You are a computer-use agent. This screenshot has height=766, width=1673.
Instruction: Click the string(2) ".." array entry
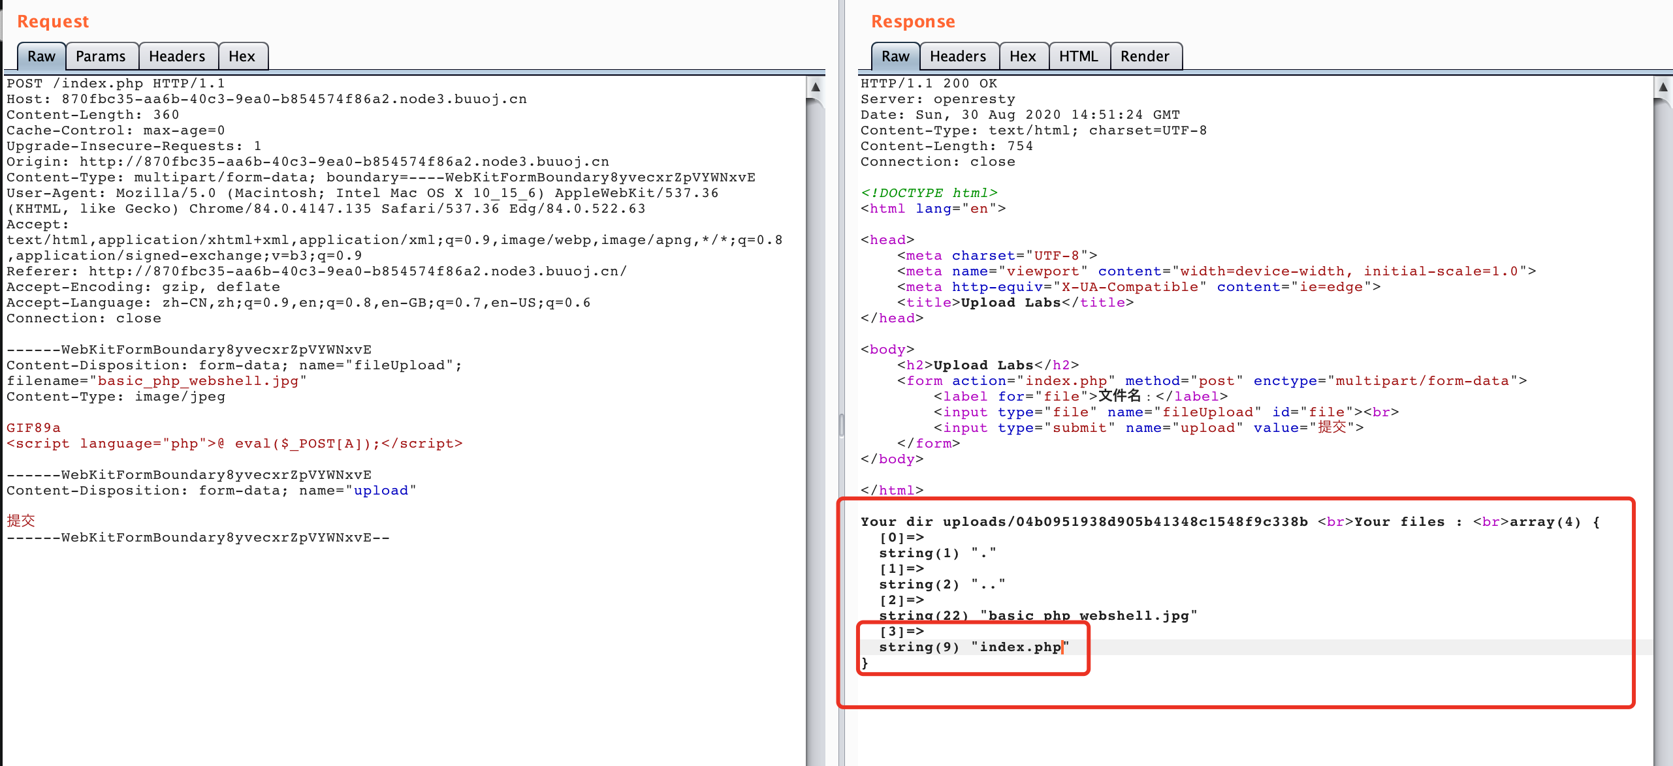942,585
